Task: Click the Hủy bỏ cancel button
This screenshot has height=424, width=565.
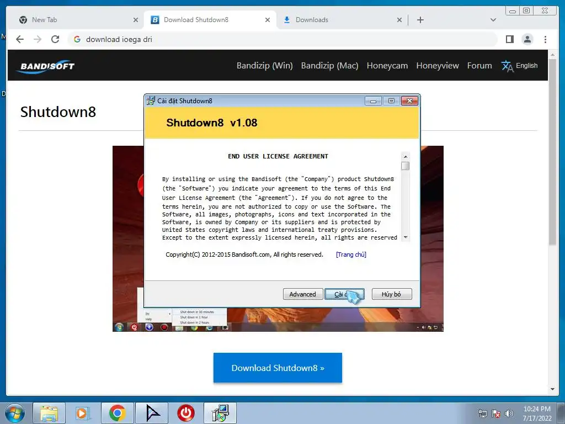Action: tap(391, 294)
